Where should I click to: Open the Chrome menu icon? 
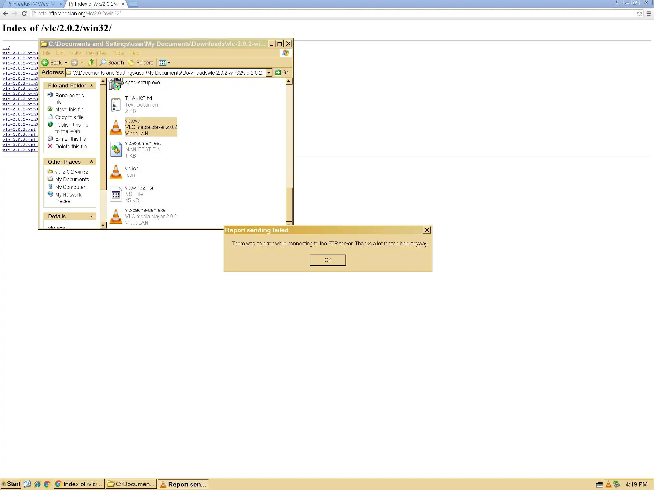tap(649, 13)
